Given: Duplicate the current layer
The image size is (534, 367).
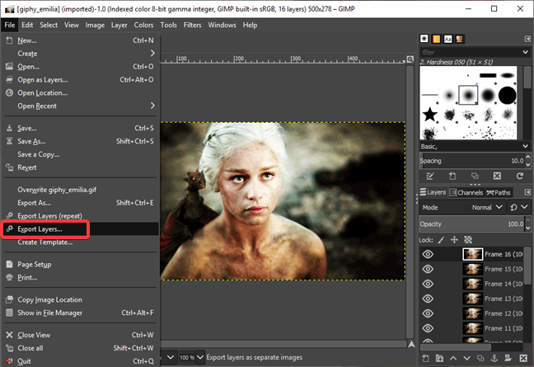Looking at the screenshot, I should coord(480,358).
